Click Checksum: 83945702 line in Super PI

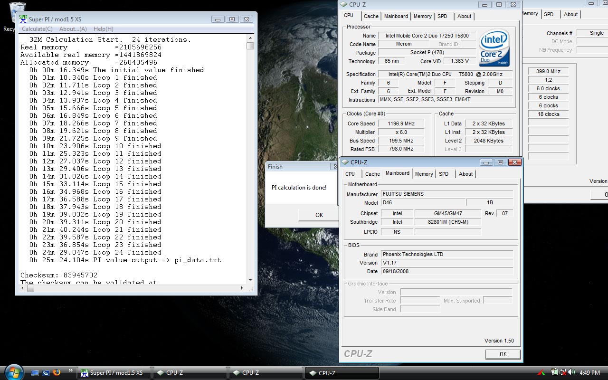pos(59,275)
